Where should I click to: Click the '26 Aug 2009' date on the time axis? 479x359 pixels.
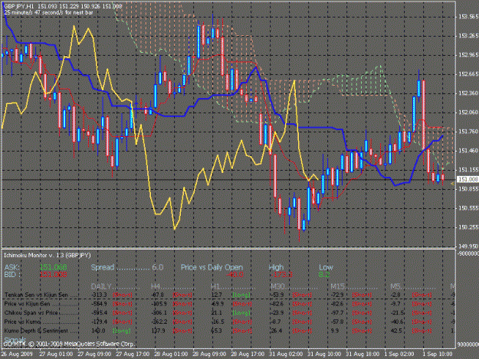tap(17, 354)
